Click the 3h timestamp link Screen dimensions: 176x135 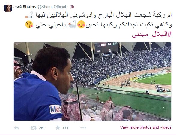click(72, 7)
